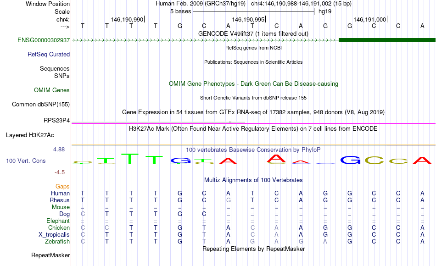Click the Scale label
Viewport: 436px width, 266px height.
point(62,11)
